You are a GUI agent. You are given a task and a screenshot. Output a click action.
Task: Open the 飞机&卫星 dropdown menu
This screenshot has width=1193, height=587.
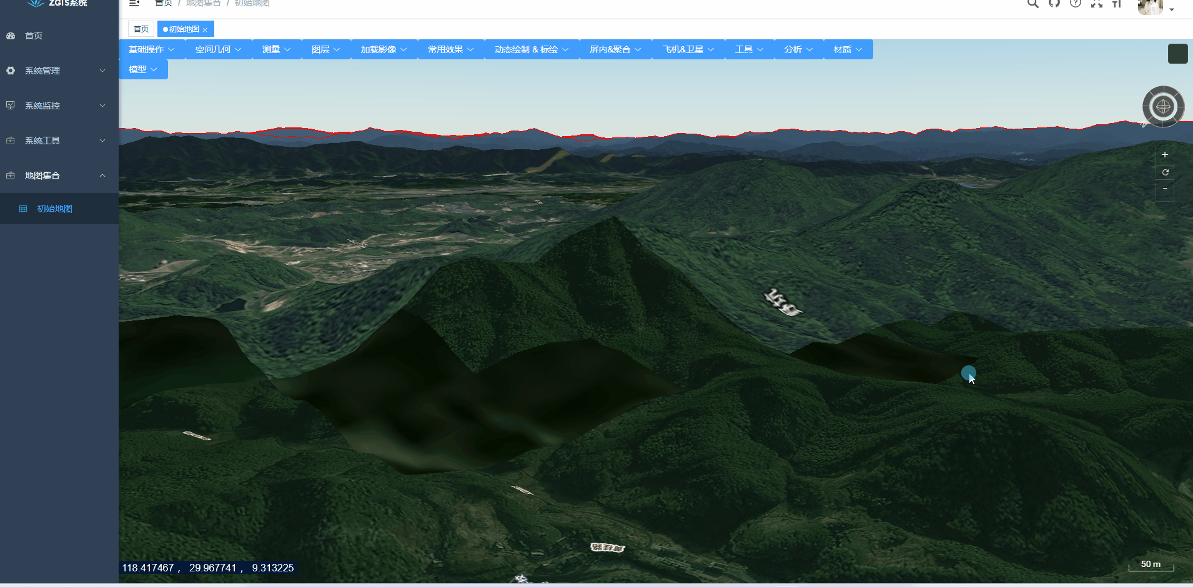(689, 49)
